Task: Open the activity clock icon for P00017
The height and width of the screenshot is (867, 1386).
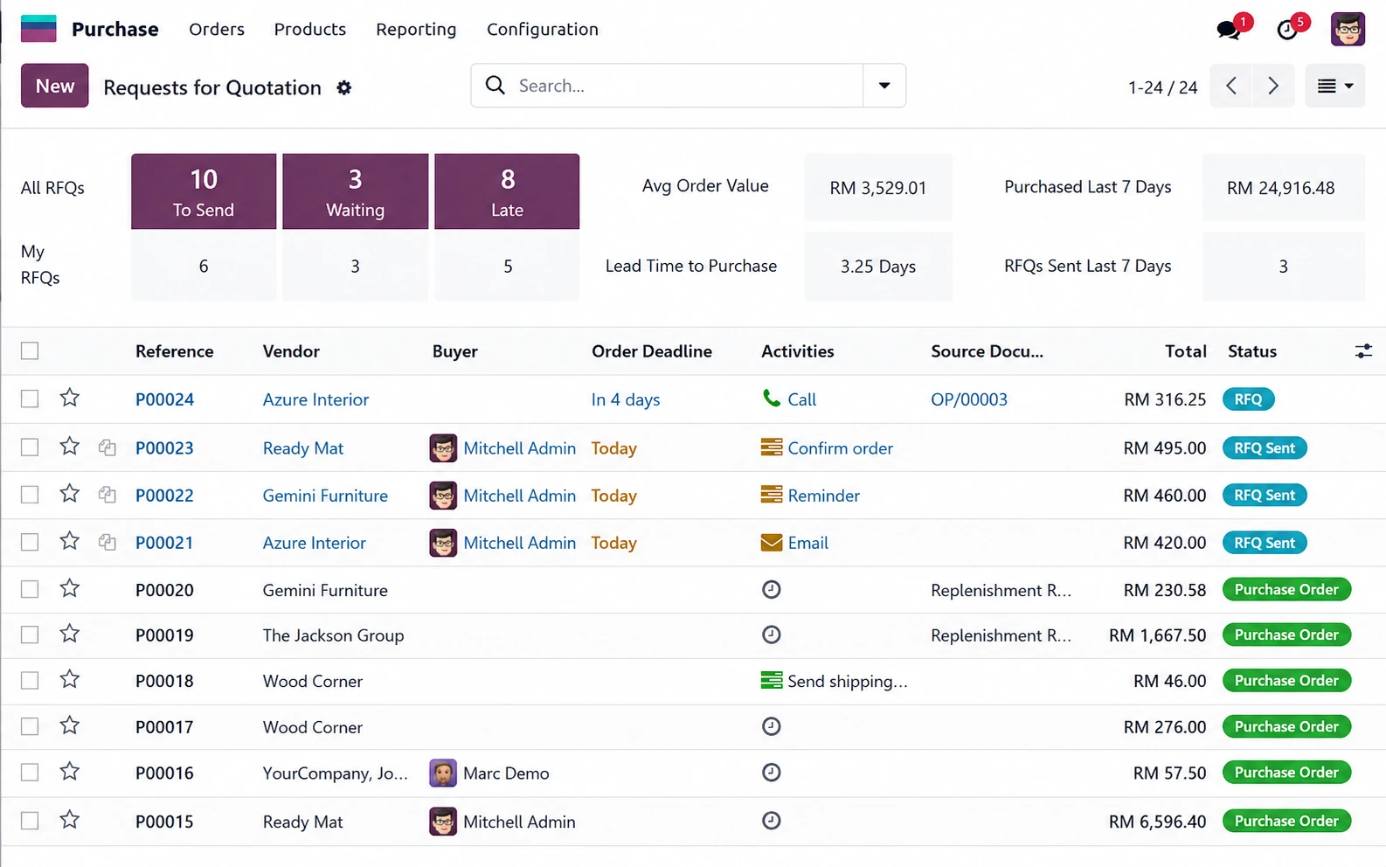Action: pos(771,726)
